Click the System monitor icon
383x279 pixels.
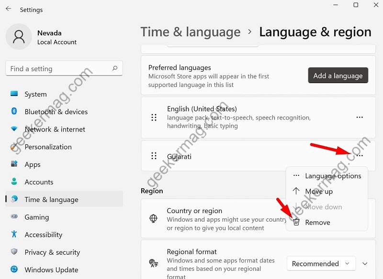(x=14, y=94)
